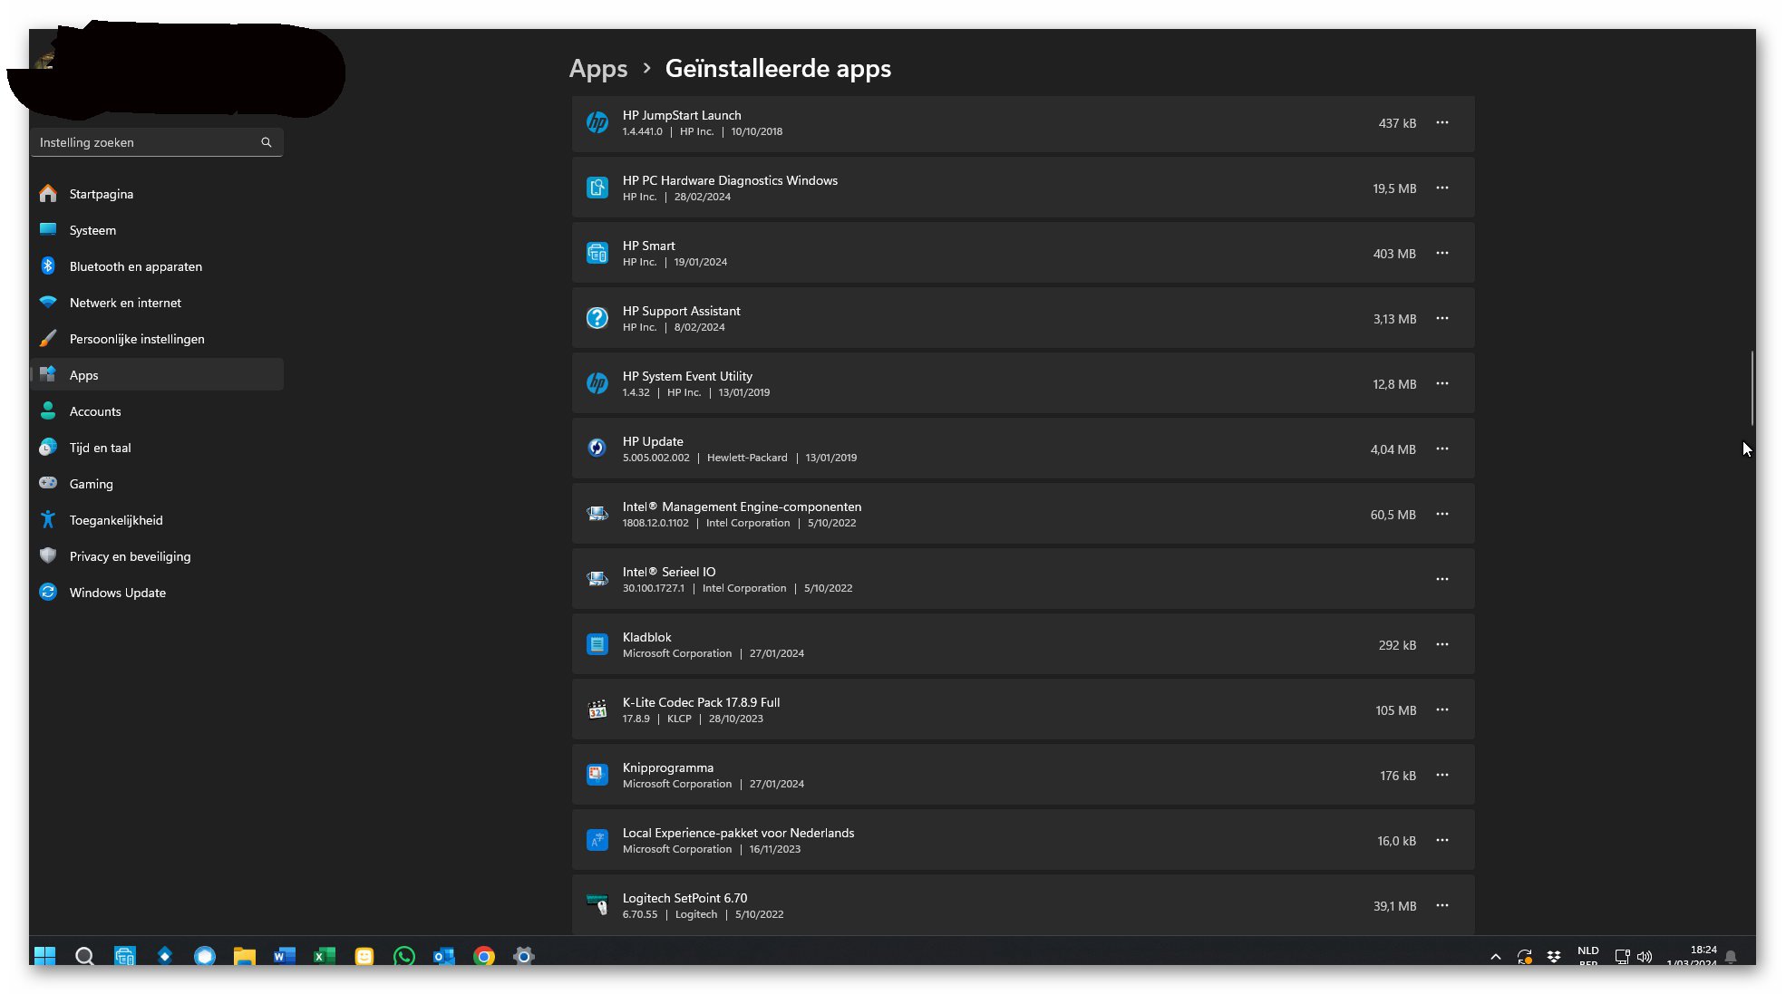This screenshot has width=1786, height=994.
Task: Open Windows Update settings section
Action: (117, 593)
